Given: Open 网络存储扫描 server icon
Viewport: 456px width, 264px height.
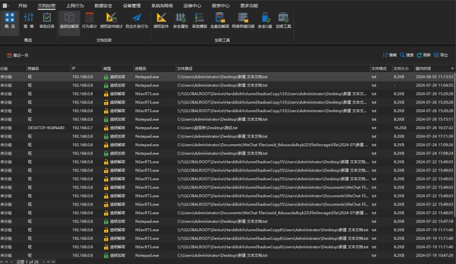Looking at the screenshot, I should tap(243, 18).
